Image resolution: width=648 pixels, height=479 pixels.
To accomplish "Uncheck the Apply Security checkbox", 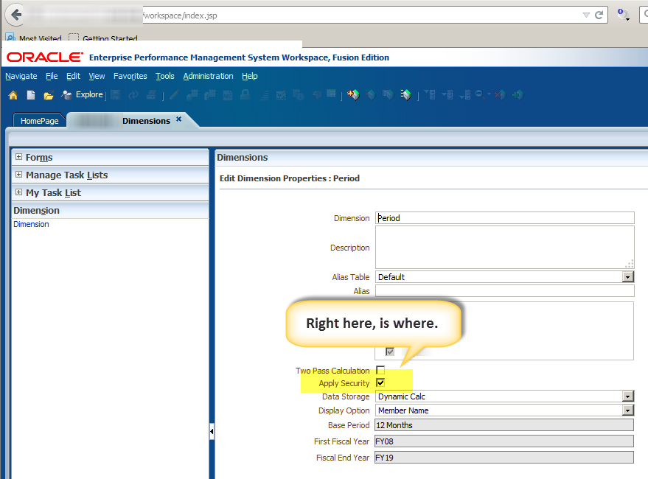I will pos(380,382).
